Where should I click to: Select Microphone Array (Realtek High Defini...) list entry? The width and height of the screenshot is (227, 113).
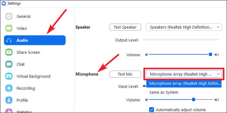click(184, 84)
